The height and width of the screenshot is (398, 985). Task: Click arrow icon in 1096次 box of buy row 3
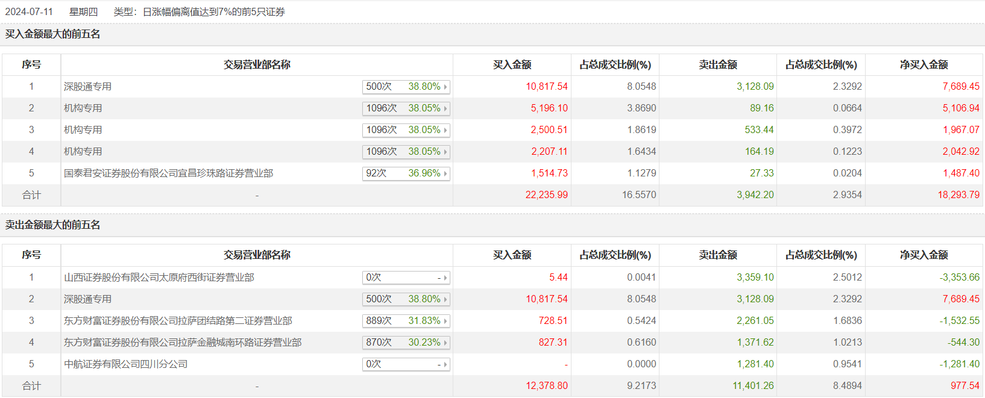click(x=445, y=131)
